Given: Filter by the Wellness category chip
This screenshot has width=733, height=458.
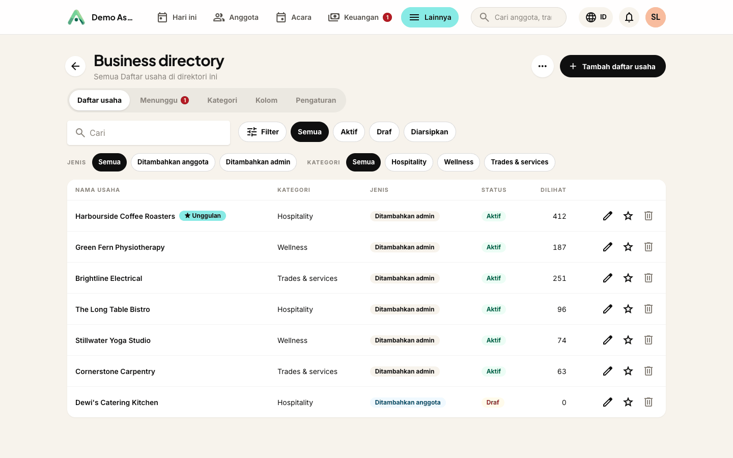Looking at the screenshot, I should coord(459,162).
